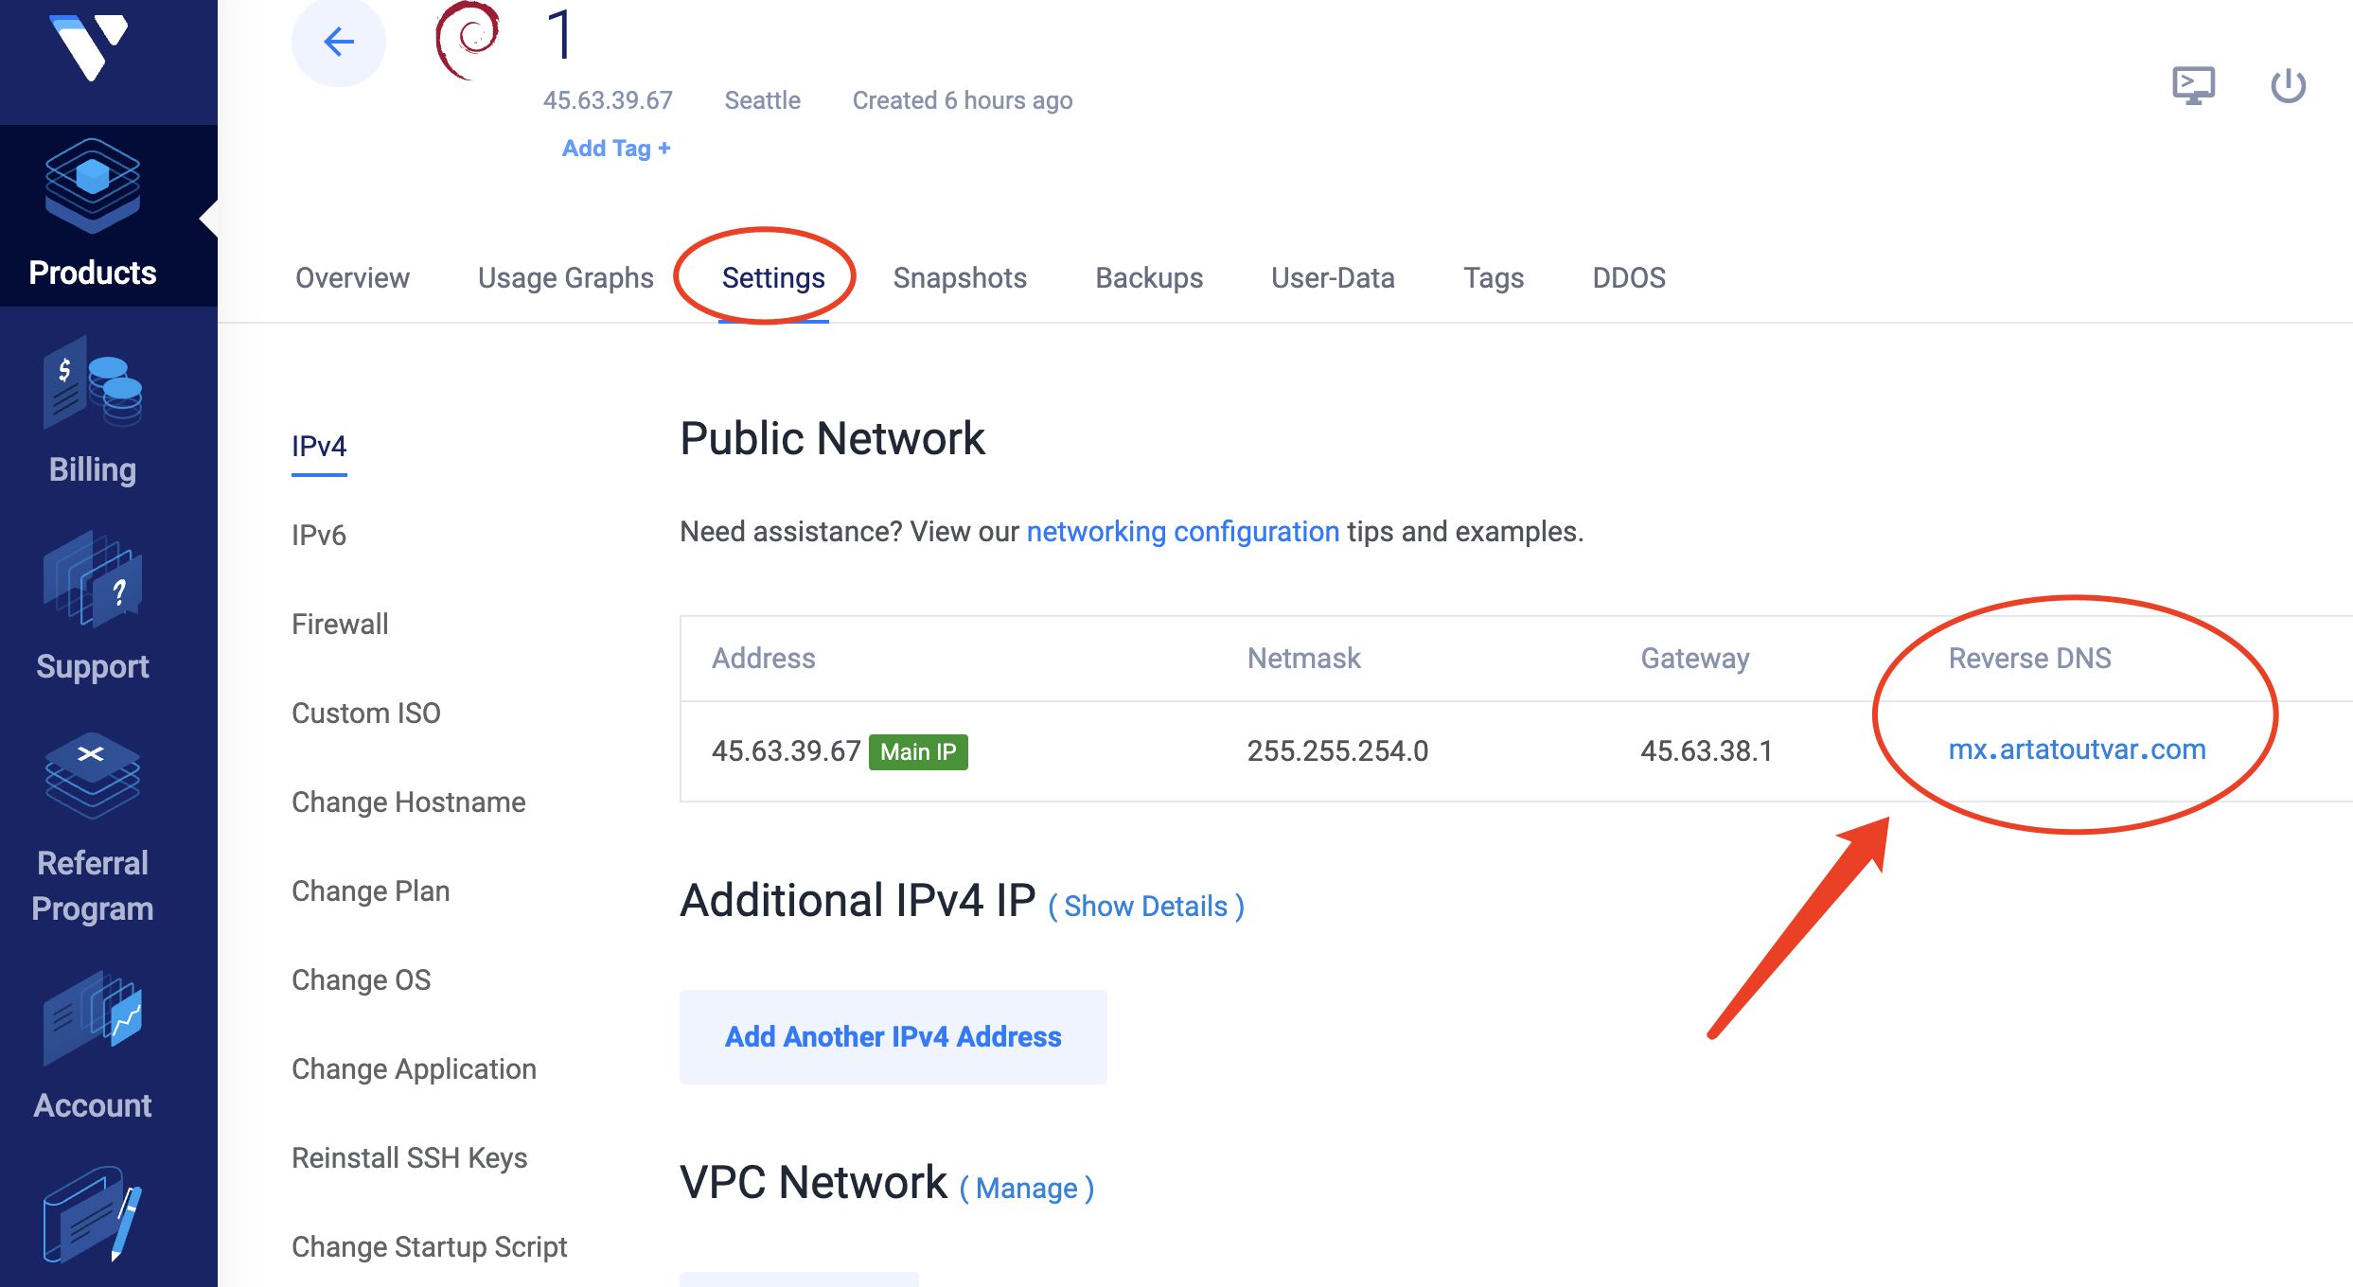Open the Overview tab
The height and width of the screenshot is (1287, 2353).
pyautogui.click(x=352, y=277)
